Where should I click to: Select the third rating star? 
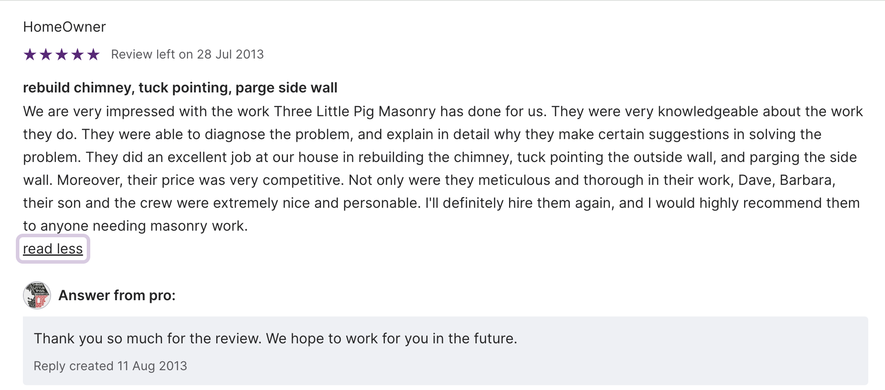62,55
